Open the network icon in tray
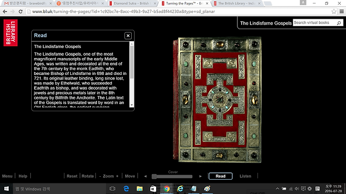346x194 pixels. pos(291,189)
